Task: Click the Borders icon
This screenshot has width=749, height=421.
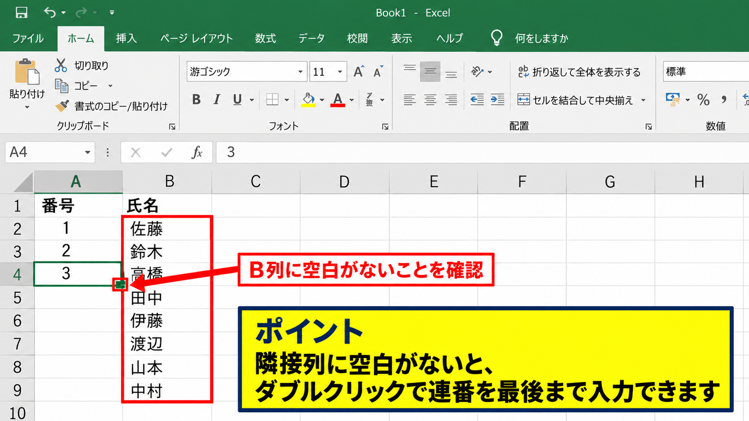Action: pos(272,99)
